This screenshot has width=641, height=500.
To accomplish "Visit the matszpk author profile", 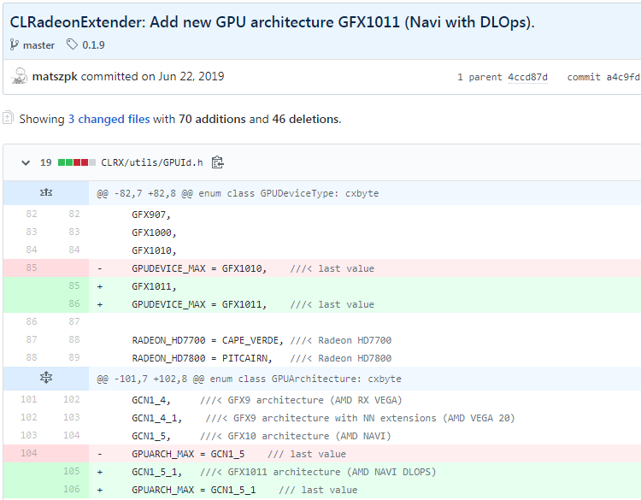I will 54,76.
